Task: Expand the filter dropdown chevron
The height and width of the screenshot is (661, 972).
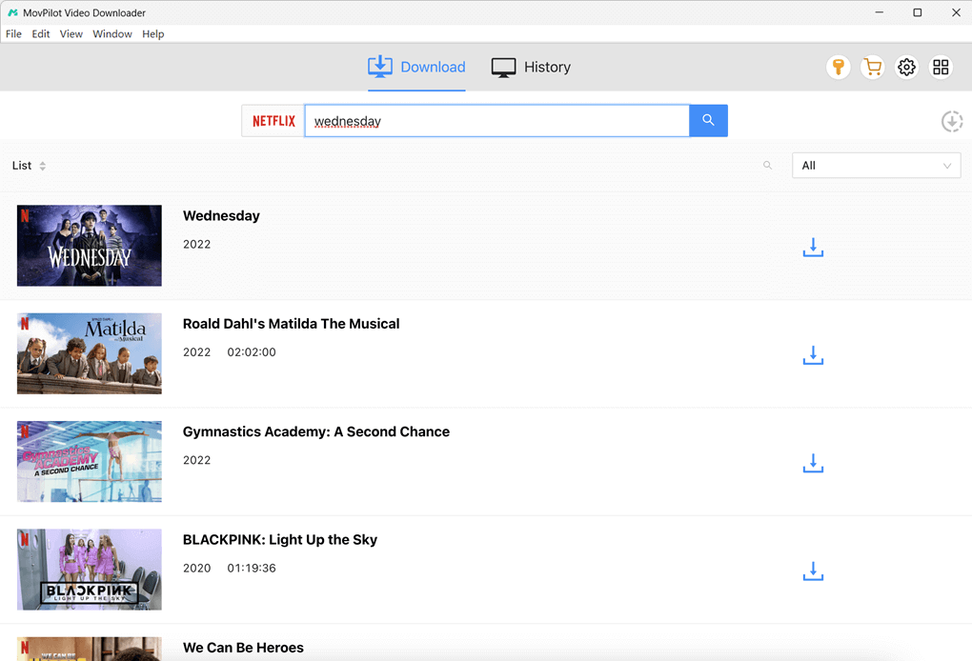Action: coord(948,165)
